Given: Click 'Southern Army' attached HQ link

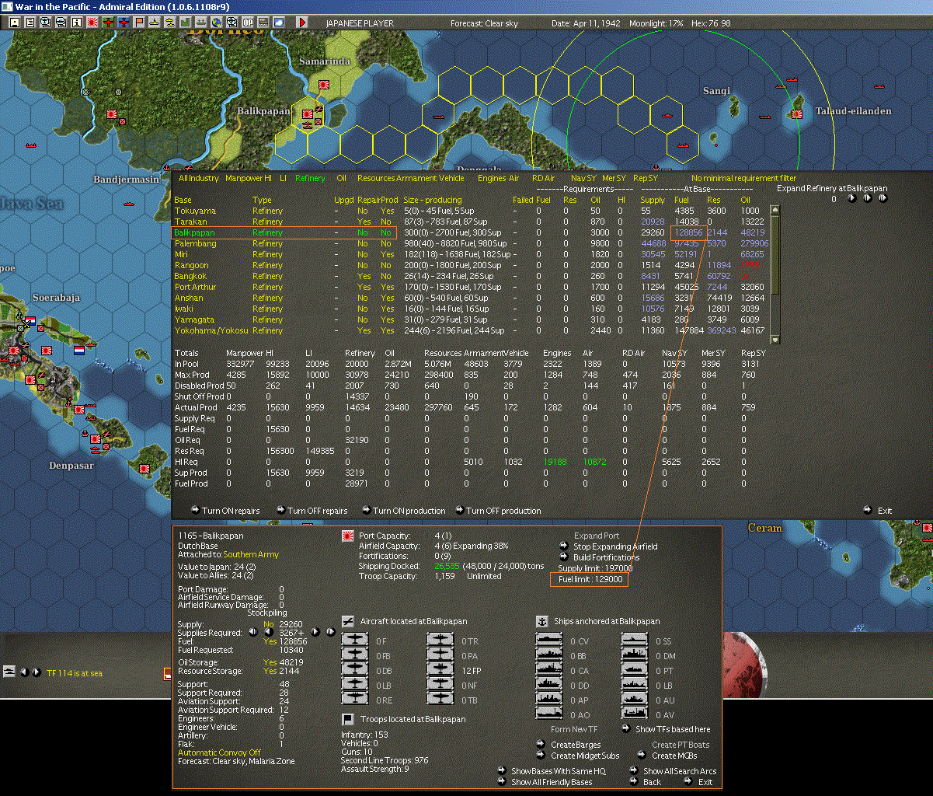Looking at the screenshot, I should [251, 554].
